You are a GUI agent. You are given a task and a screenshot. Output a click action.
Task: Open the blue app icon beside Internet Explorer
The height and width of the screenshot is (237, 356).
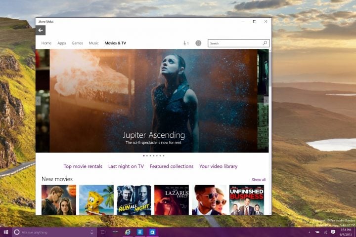click(140, 232)
